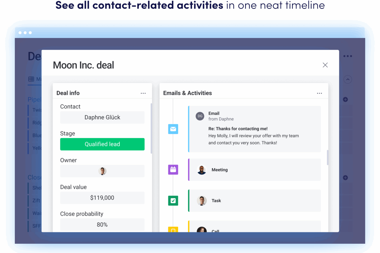Open Emails & Activities three-dot menu
Screen dimensions: 380x253
click(319, 93)
